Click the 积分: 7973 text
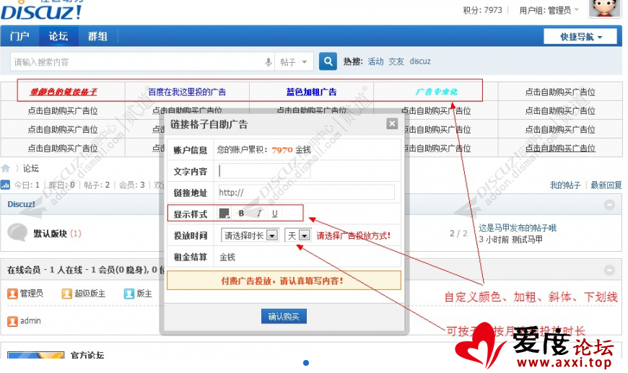This screenshot has height=373, width=628. pyautogui.click(x=483, y=10)
